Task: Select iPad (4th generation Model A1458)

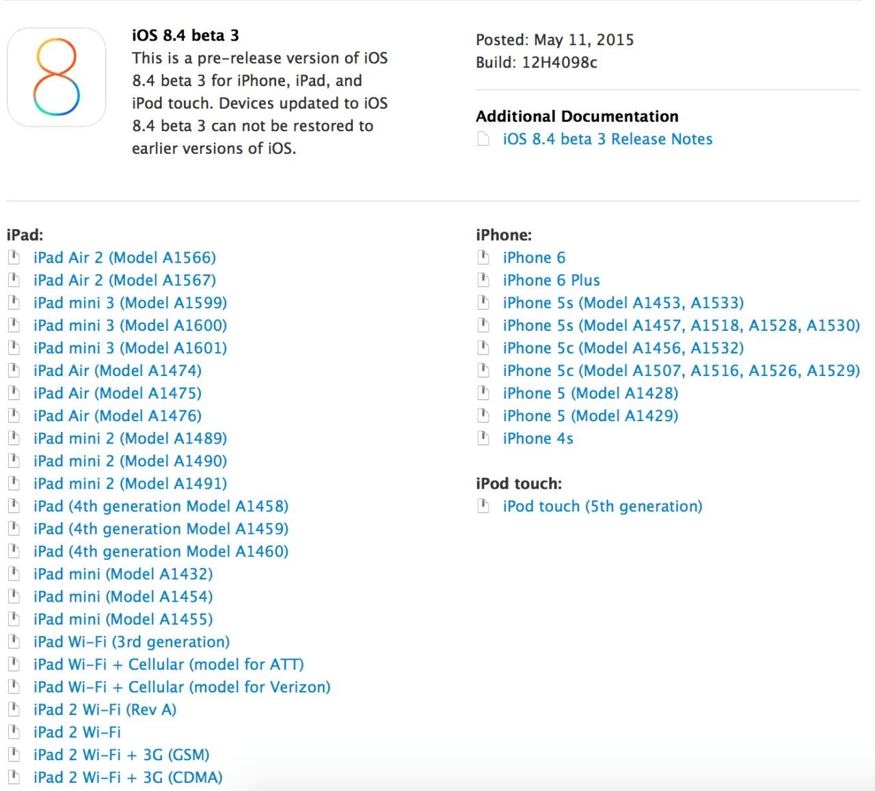Action: pos(161,505)
